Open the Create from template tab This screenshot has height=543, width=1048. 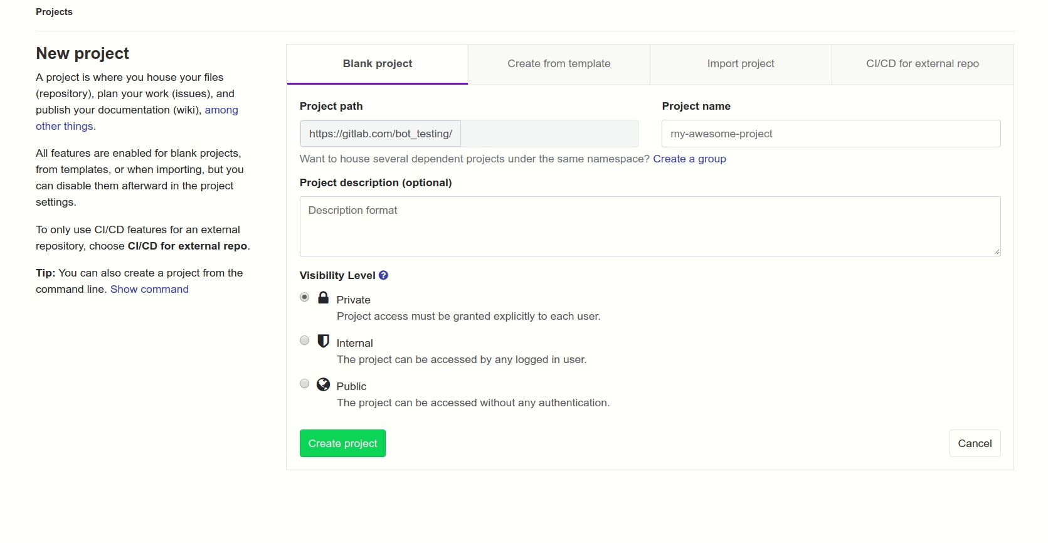(x=559, y=64)
